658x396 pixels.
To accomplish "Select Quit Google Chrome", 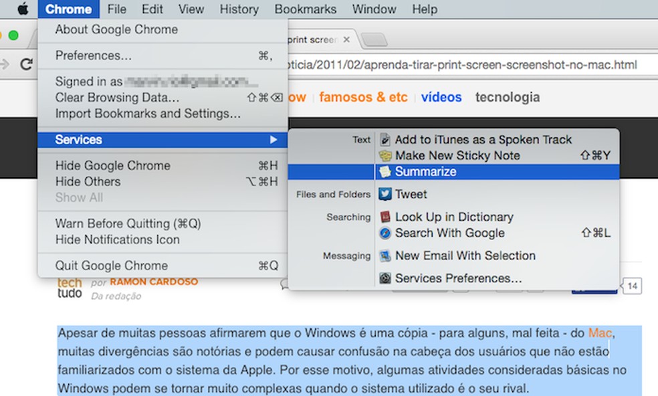I will click(110, 266).
